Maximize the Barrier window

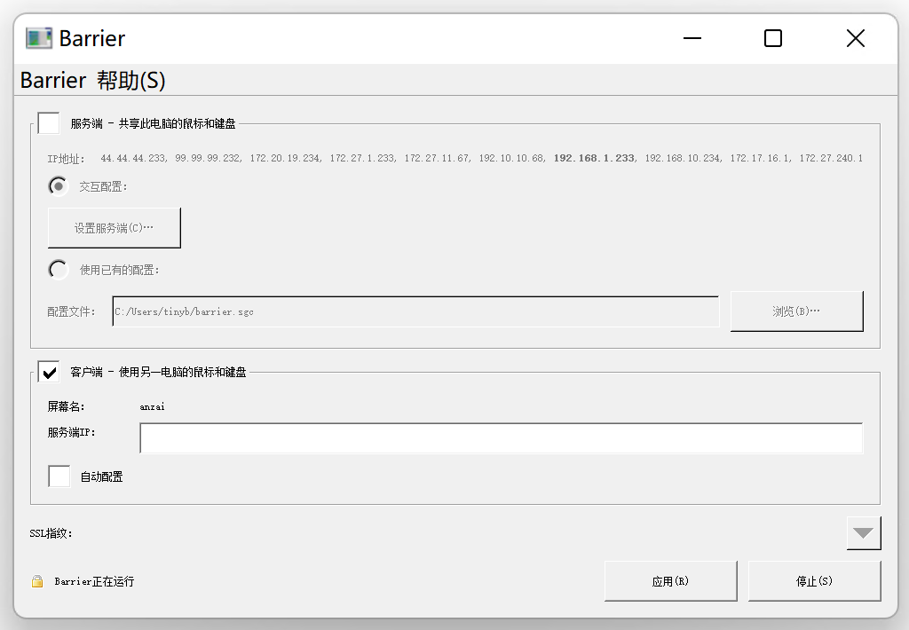click(x=773, y=38)
